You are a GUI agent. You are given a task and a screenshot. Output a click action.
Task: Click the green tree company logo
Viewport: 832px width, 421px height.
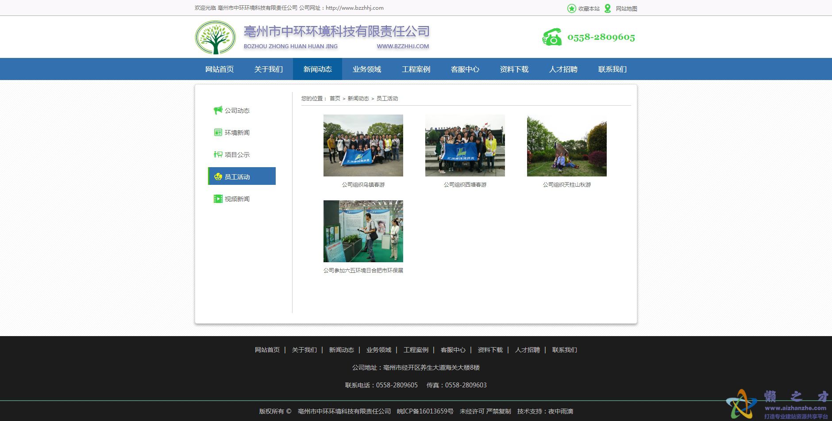pyautogui.click(x=216, y=38)
